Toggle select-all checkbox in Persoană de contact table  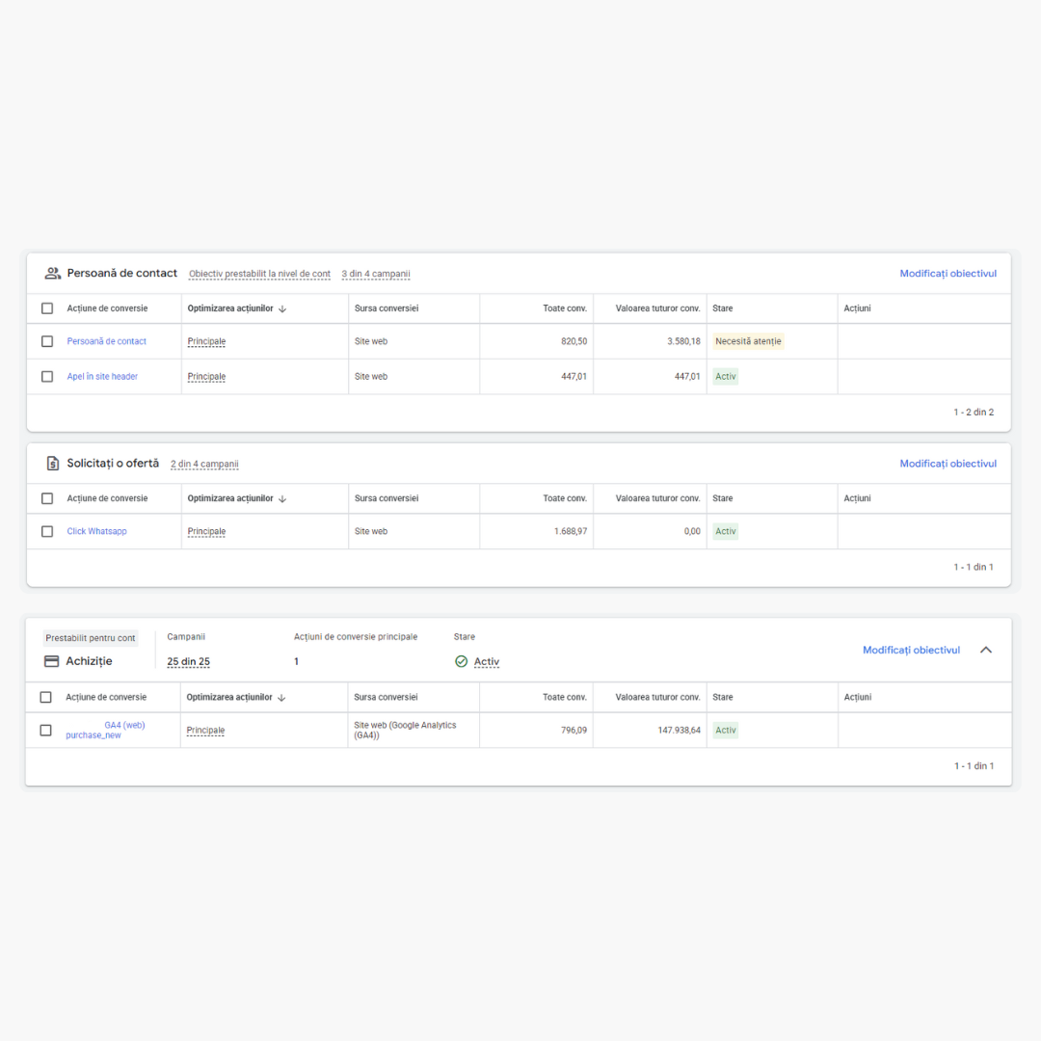point(47,308)
